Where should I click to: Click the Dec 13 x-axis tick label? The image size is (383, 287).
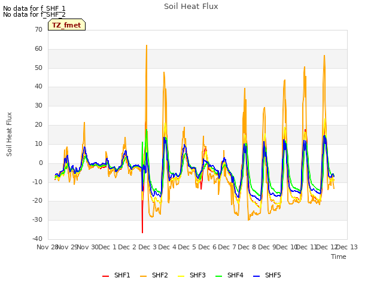click(346, 247)
